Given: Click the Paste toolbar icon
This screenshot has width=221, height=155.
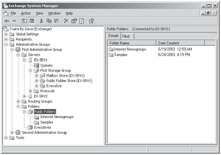Looking at the screenshot, I should (56, 21).
